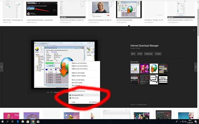This screenshot has width=199, height=124.
Task: Open the Koleksiyonlar button
Action: pyautogui.click(x=149, y=54)
